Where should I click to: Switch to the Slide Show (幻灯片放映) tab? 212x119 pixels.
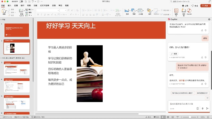[45, 6]
